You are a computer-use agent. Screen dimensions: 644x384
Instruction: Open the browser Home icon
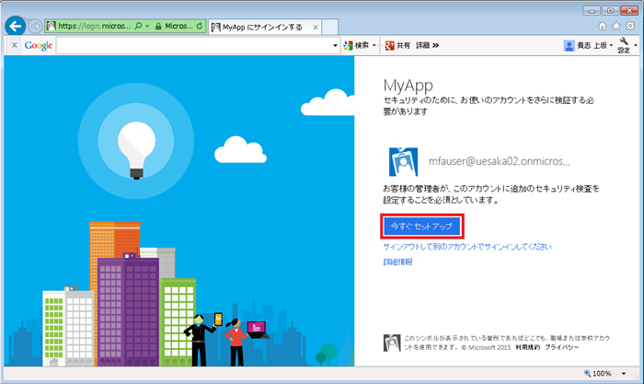602,27
